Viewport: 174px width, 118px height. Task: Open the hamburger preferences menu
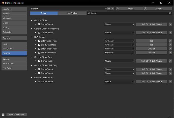click(x=3, y=114)
